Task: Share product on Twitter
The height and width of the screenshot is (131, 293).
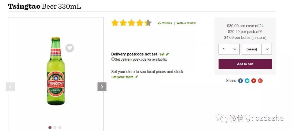Action: [x=247, y=81]
